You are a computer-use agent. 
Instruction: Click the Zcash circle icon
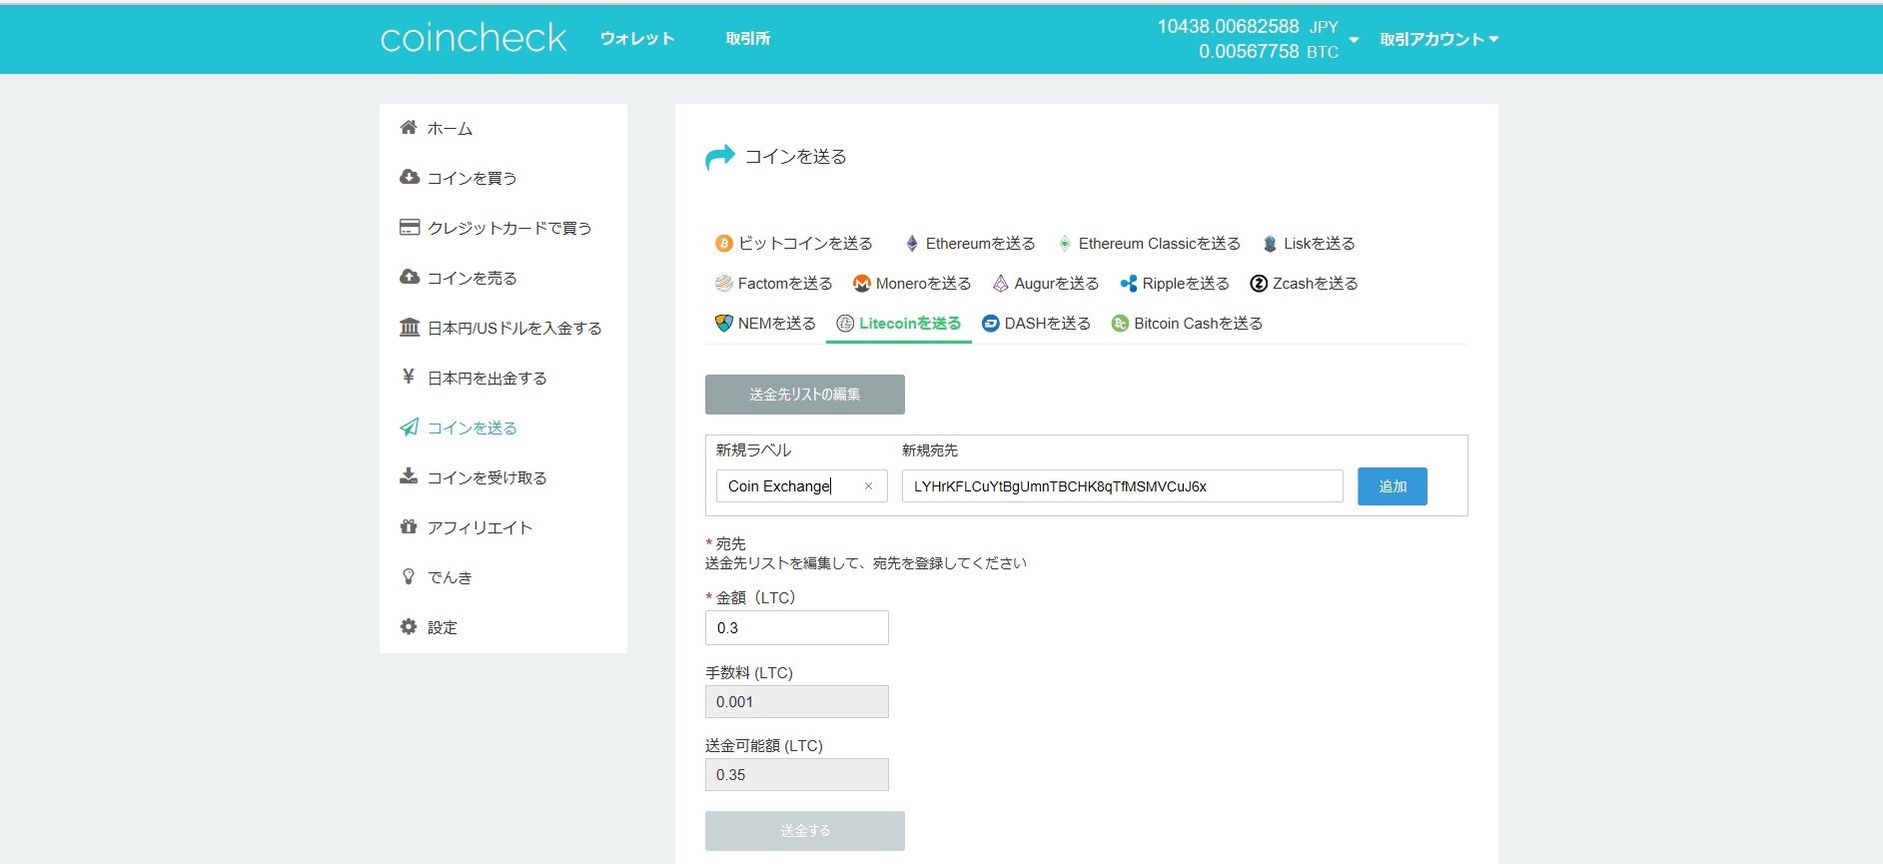click(1259, 283)
